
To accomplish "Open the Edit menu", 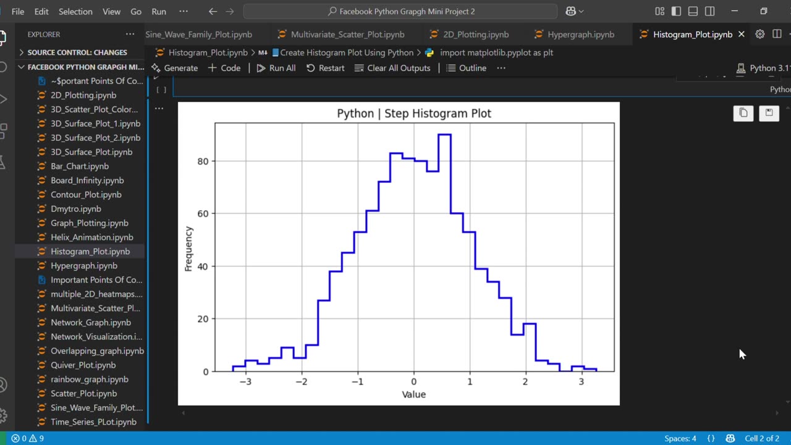I will (x=41, y=11).
